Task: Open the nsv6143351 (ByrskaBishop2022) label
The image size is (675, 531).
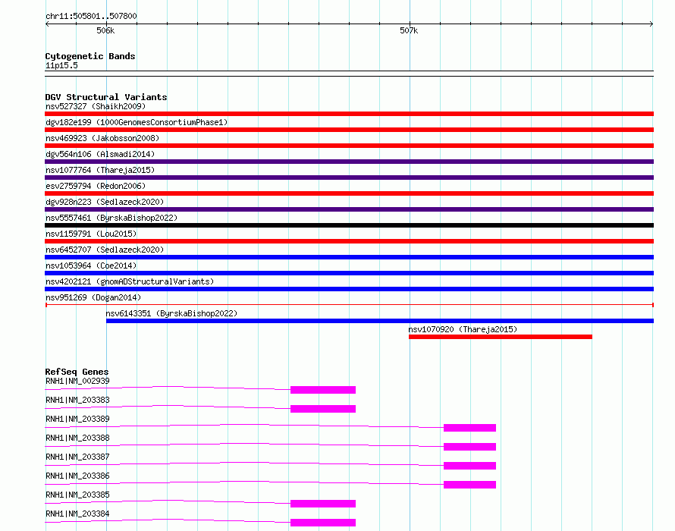Action: (171, 313)
